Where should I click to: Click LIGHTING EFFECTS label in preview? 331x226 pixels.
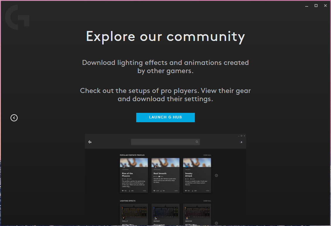128,201
